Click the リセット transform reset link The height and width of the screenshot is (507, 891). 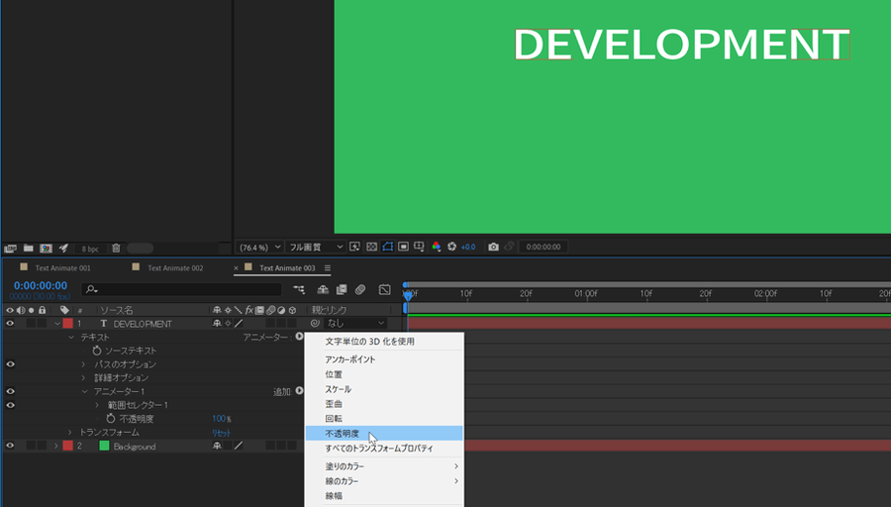[x=221, y=433]
